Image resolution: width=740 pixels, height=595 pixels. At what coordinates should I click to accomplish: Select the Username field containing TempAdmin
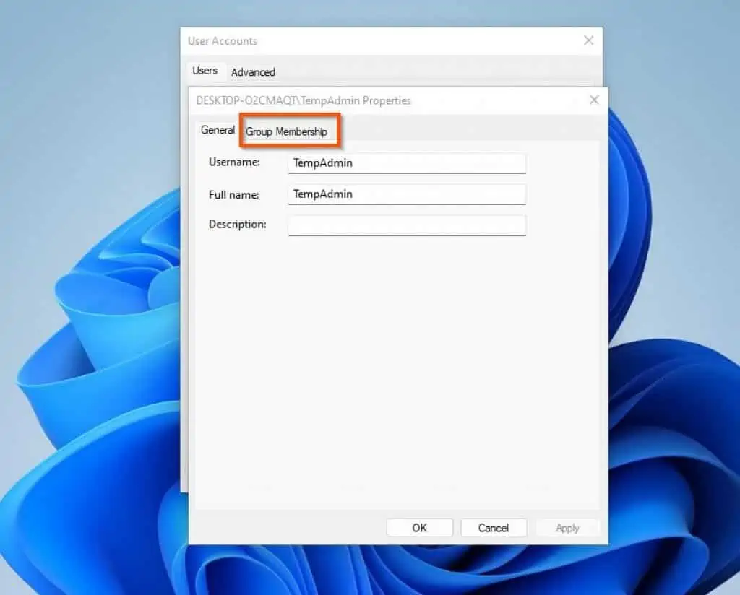(407, 163)
